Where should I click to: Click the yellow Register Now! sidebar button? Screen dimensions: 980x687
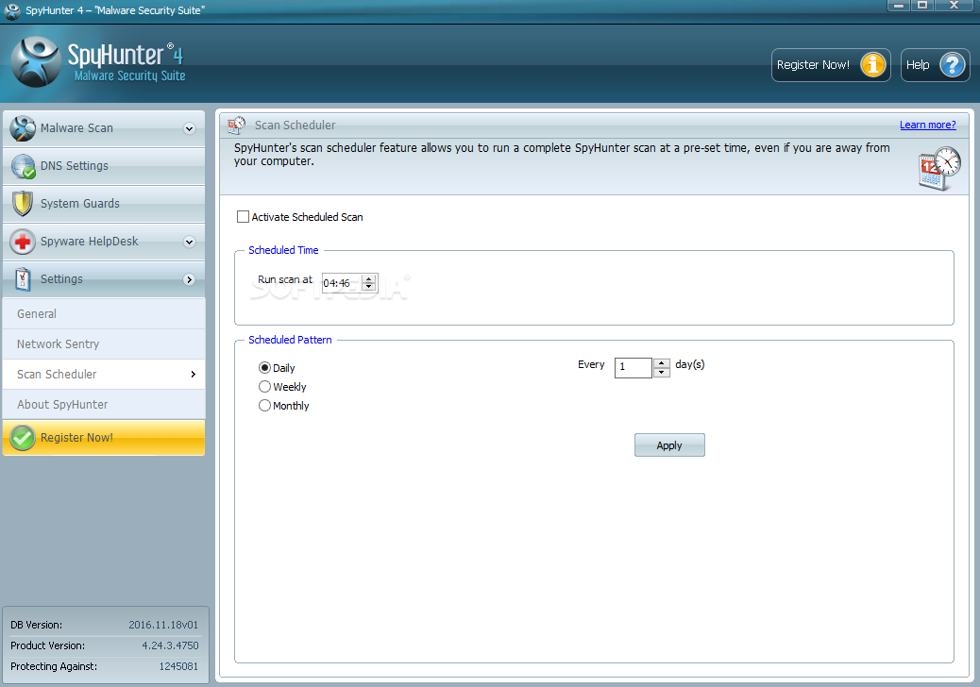tap(104, 438)
